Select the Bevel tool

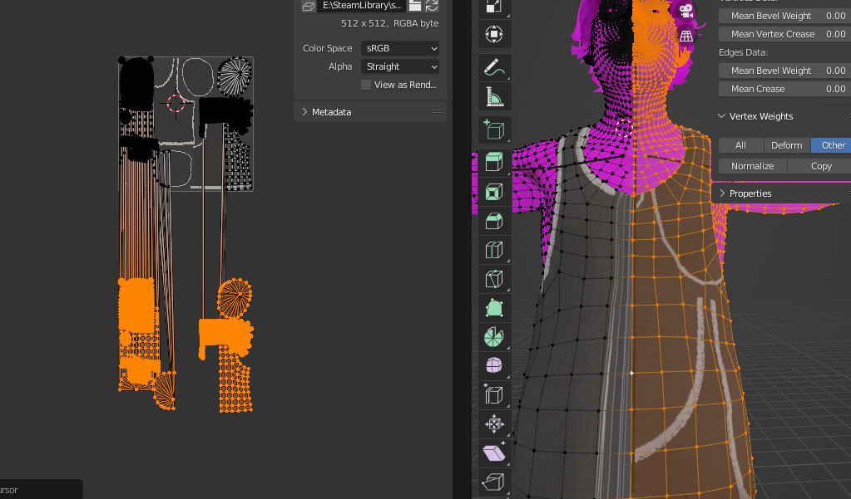494,221
